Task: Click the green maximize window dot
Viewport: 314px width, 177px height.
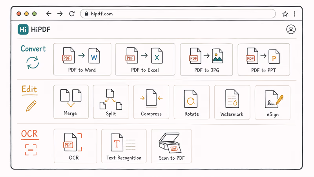Action: (35, 14)
